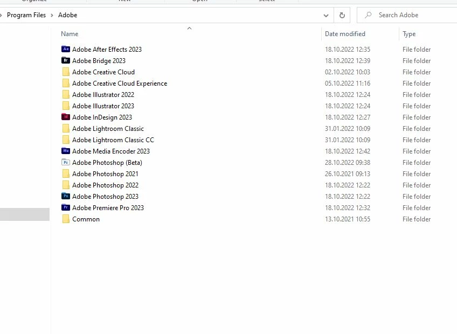
Task: Select the Adobe Lightroom Classic name text
Action: [108, 129]
